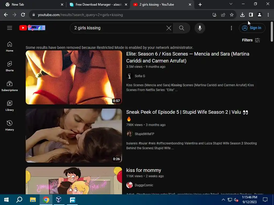This screenshot has height=205, width=274.
Task: Go back with browser back arrow
Action: [6, 15]
